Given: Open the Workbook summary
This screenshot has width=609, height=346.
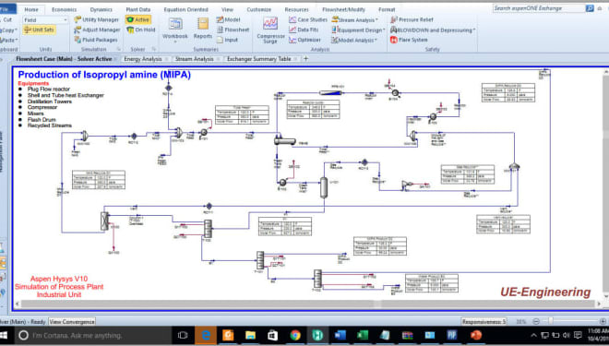Looking at the screenshot, I should 174,29.
